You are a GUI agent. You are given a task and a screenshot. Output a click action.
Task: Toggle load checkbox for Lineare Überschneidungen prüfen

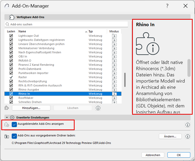click(x=11, y=44)
